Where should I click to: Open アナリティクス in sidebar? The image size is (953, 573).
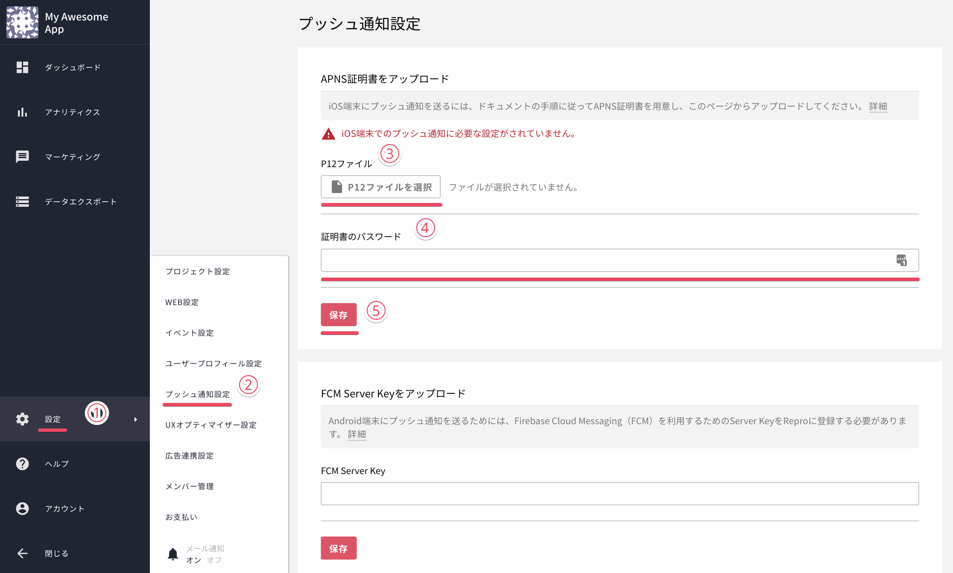[73, 112]
